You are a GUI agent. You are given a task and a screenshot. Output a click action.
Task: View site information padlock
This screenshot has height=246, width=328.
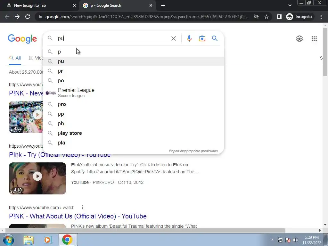[x=40, y=17]
